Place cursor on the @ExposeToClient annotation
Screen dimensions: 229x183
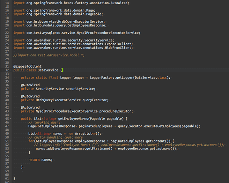click(x=27, y=66)
